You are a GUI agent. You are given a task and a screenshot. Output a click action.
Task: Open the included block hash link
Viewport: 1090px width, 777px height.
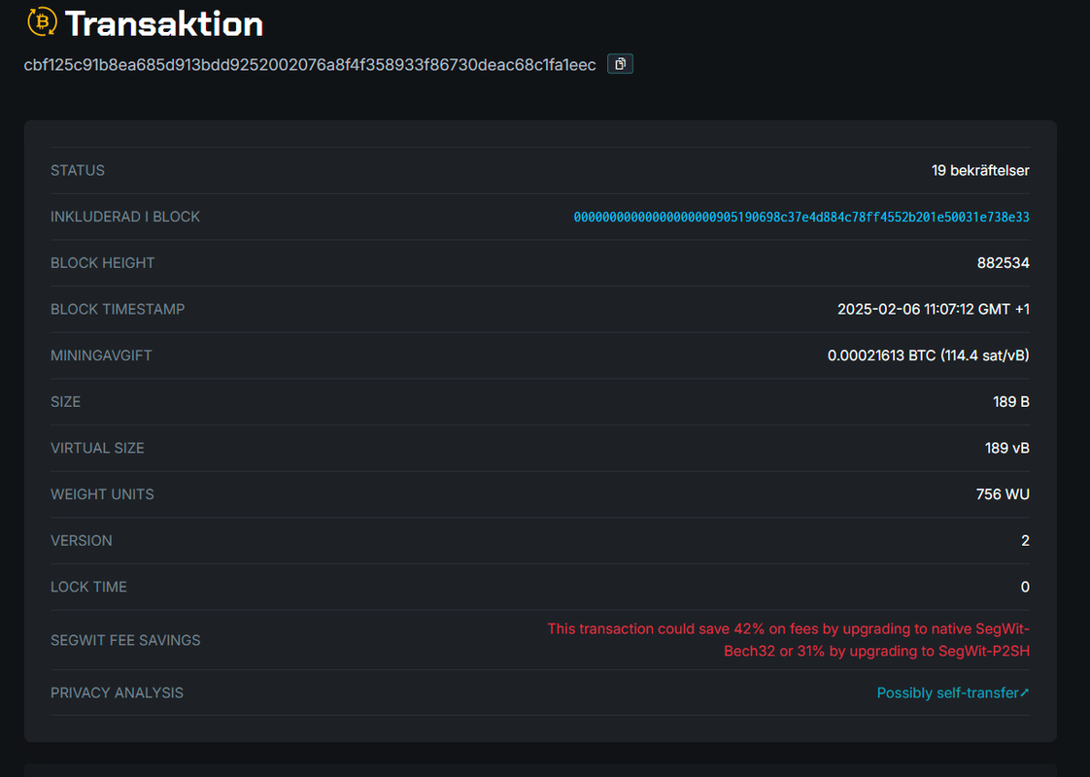coord(800,217)
